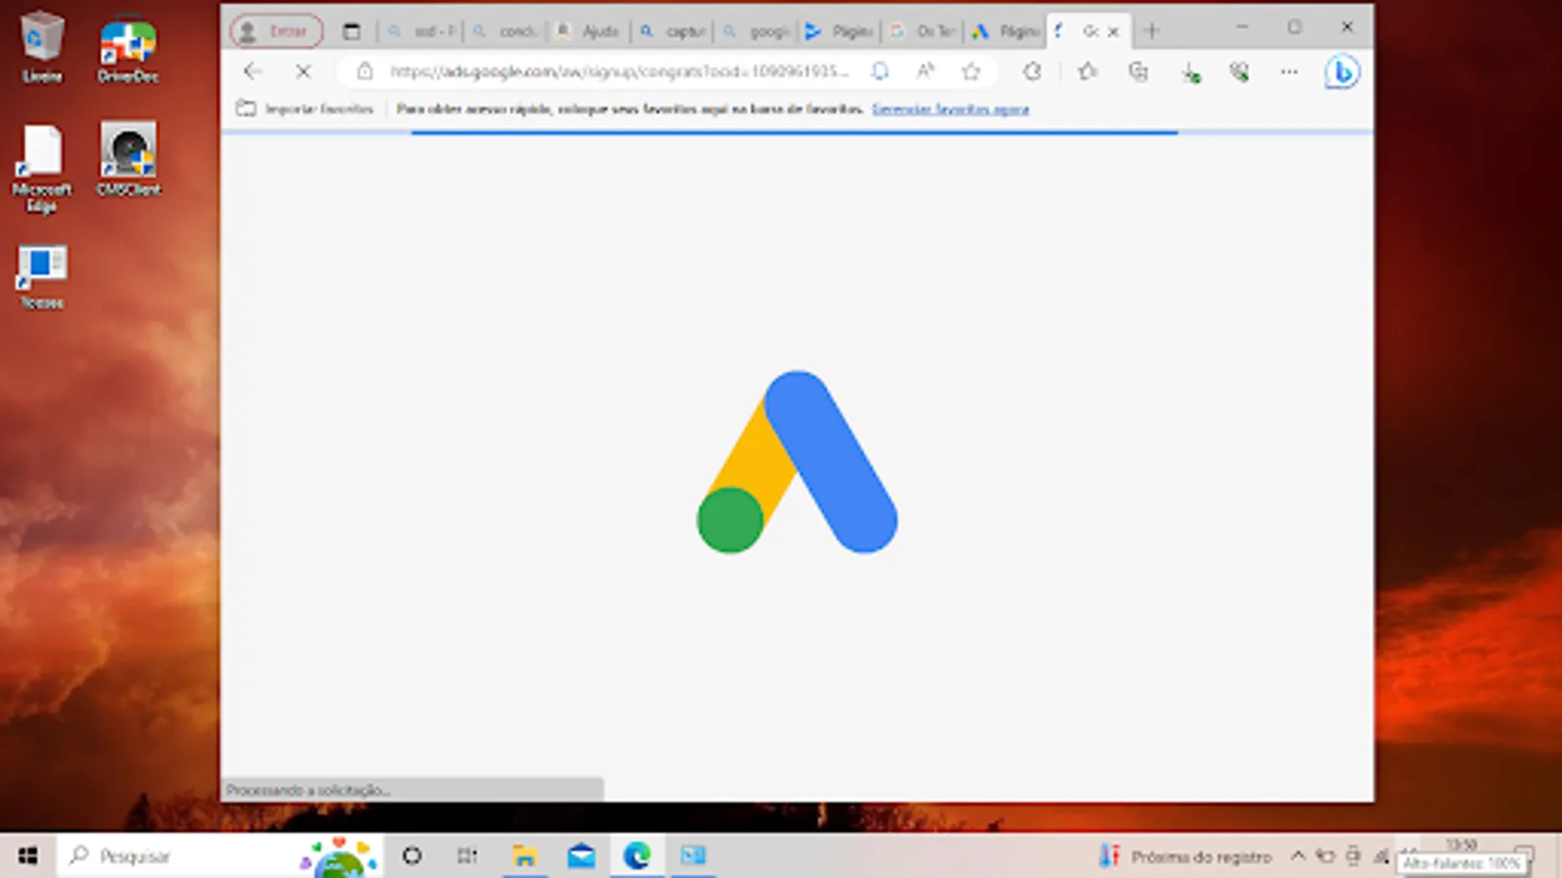Open the Lixeira recycle bin desktop icon
The width and height of the screenshot is (1562, 878).
[x=41, y=47]
